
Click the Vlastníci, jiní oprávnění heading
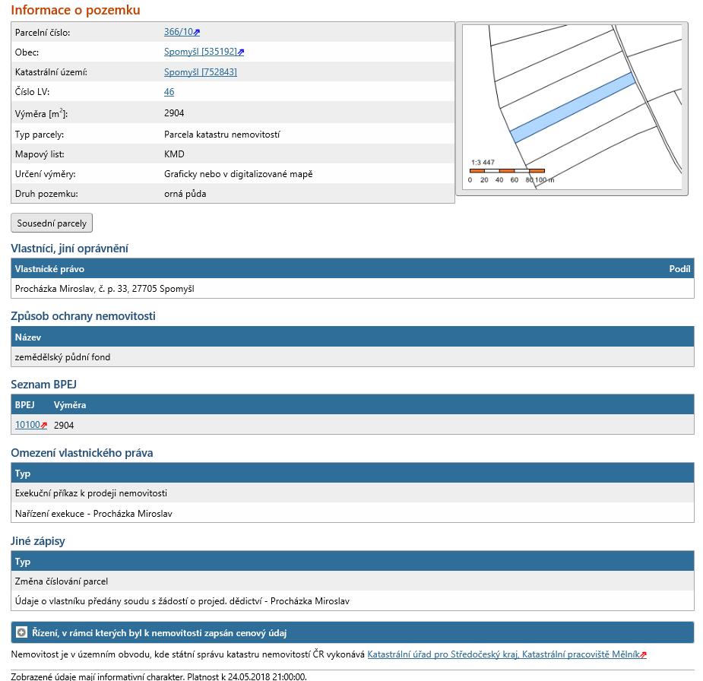(69, 249)
